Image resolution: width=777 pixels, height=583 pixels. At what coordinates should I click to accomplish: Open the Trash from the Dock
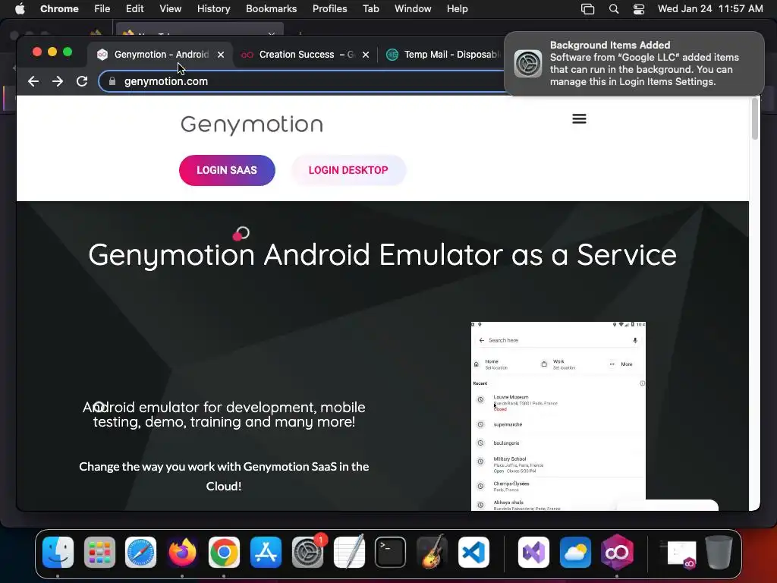tap(719, 552)
